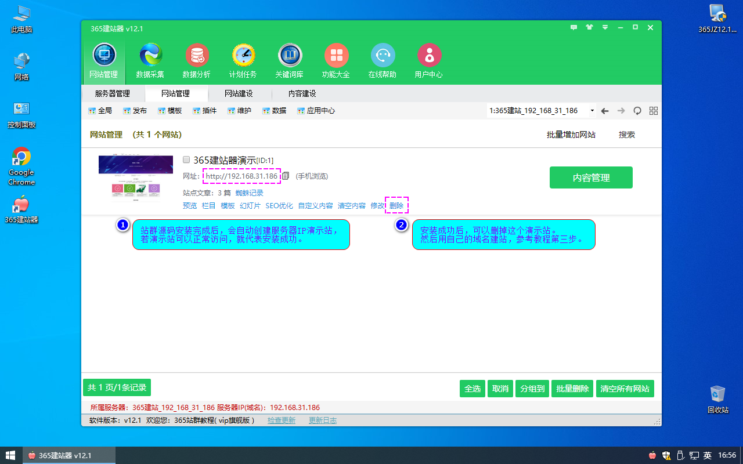This screenshot has width=743, height=464.
Task: Open the Windows Start menu
Action: (x=10, y=455)
